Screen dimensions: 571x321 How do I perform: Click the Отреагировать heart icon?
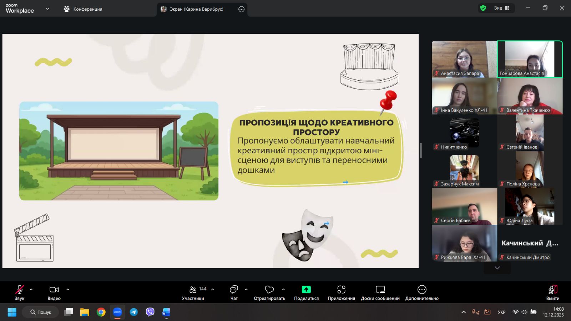click(269, 290)
